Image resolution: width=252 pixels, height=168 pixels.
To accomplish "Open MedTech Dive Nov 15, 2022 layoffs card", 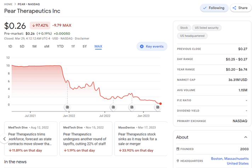I will coord(86,138).
